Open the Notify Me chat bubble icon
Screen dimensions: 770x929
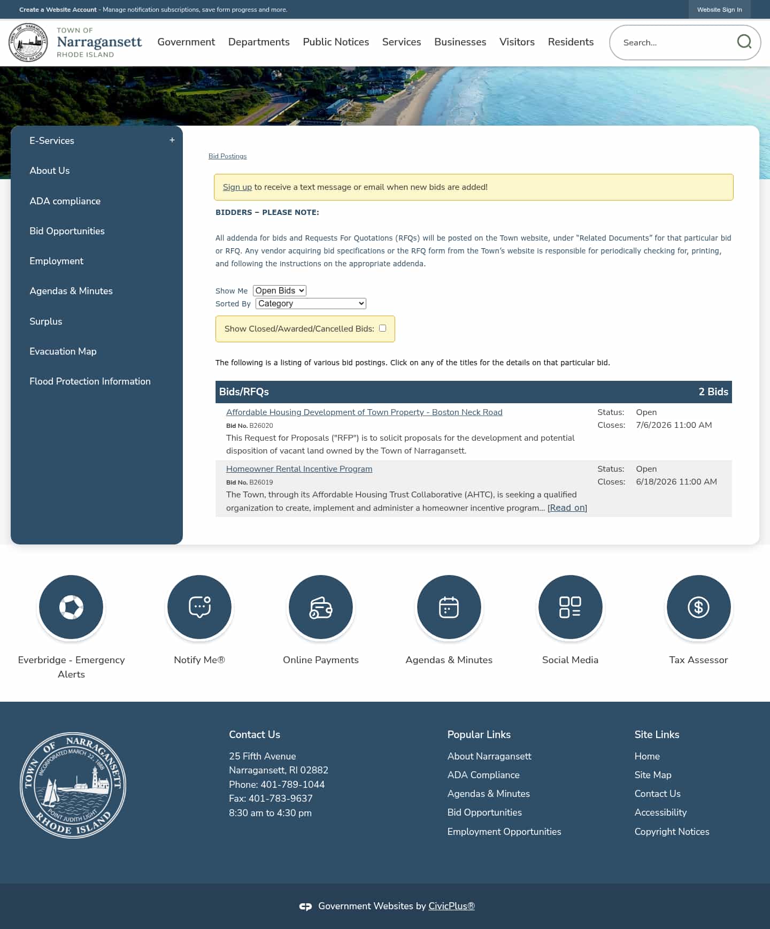tap(199, 607)
